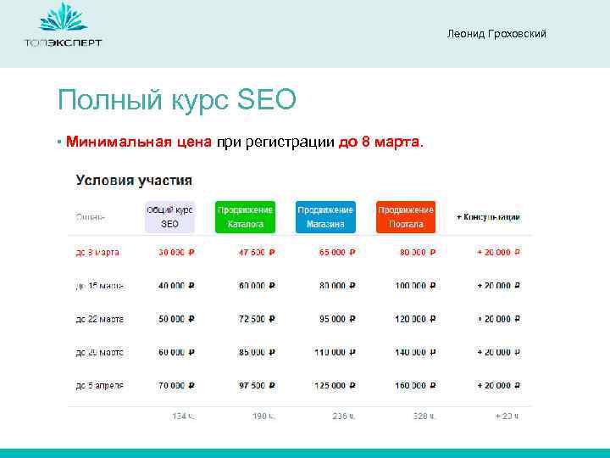
Task: Click the Условия участия heading
Action: pos(134,181)
